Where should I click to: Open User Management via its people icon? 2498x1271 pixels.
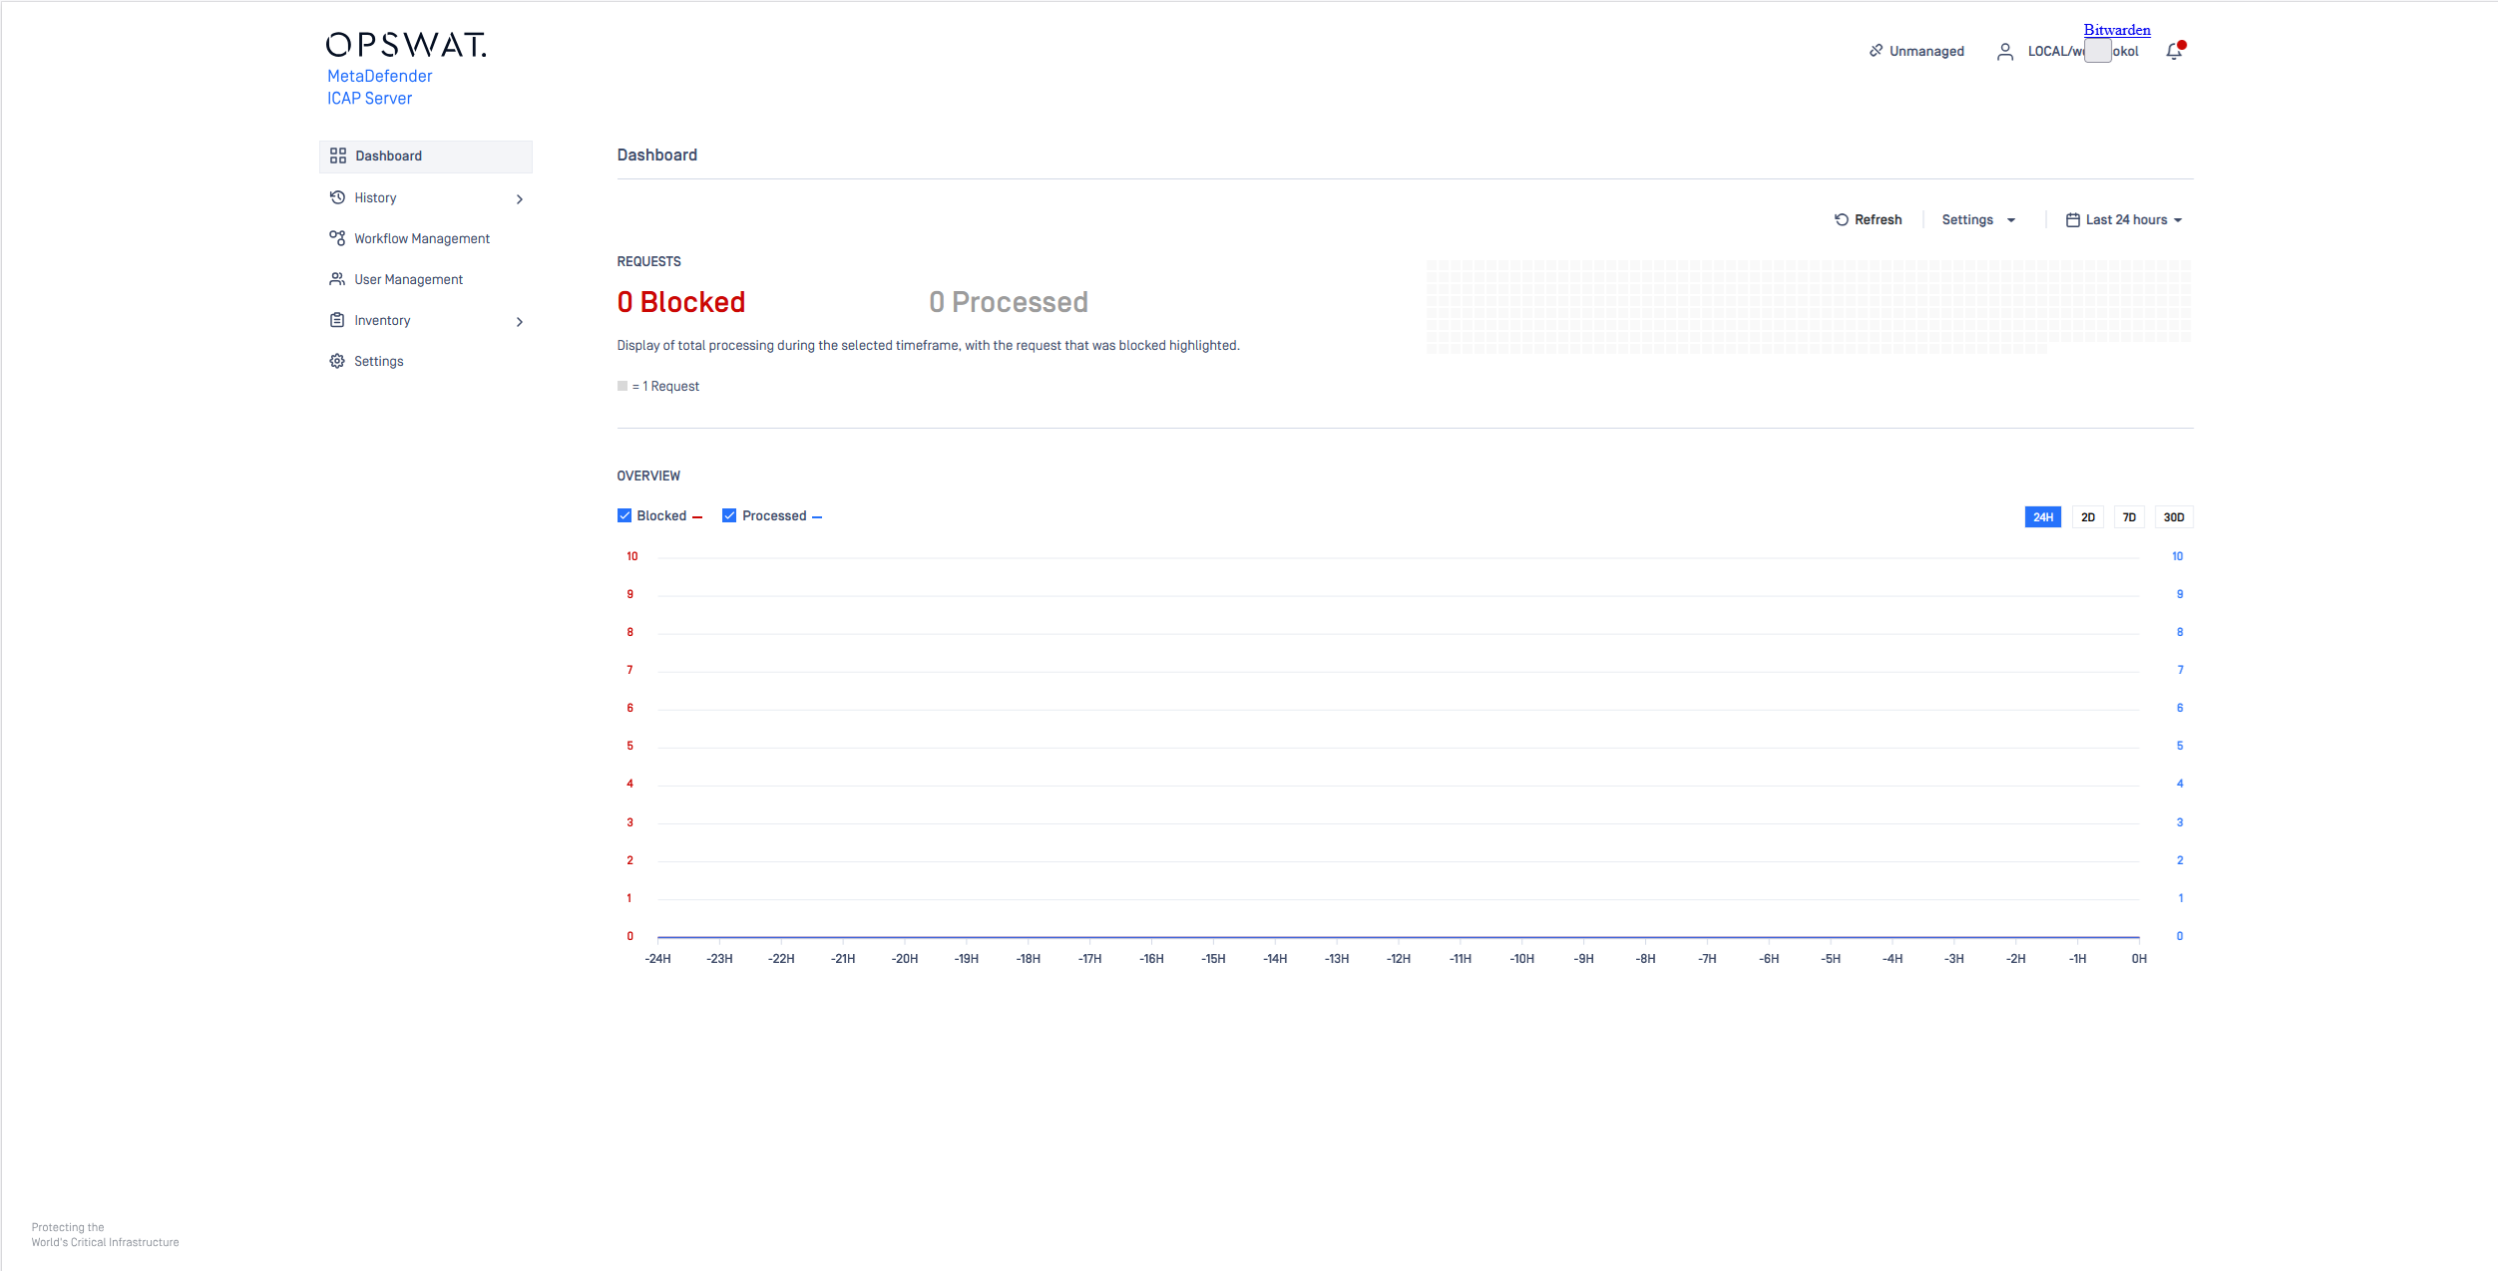click(338, 279)
